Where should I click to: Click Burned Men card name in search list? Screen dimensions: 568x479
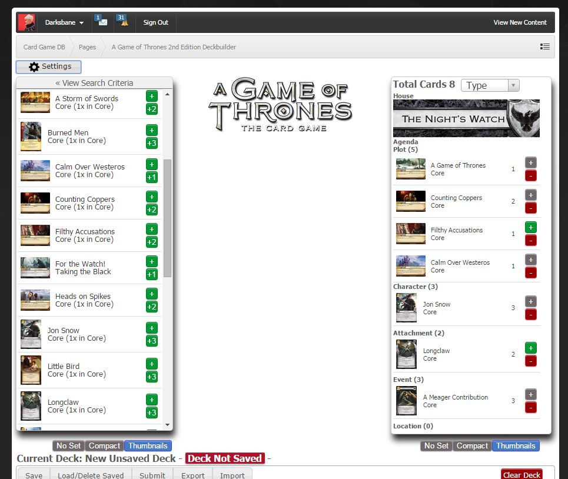(x=68, y=133)
